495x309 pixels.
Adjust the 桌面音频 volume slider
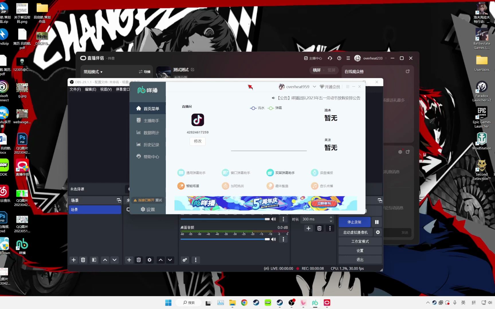coord(225,239)
